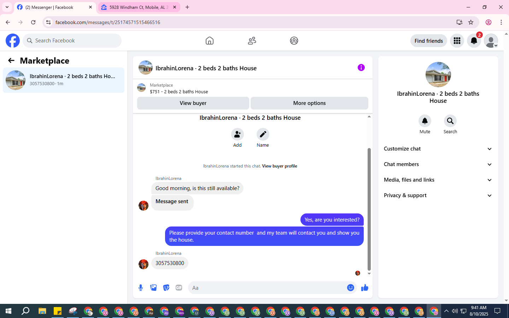Screen dimensions: 509x318
Task: Click the Search Facebook field
Action: (72, 41)
